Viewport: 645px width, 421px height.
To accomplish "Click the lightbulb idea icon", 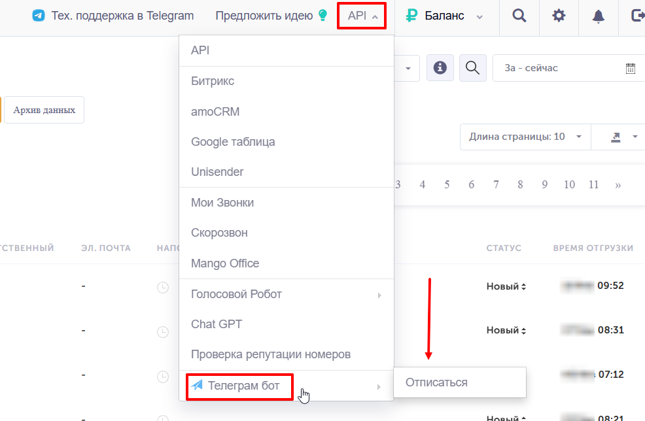I will point(323,15).
